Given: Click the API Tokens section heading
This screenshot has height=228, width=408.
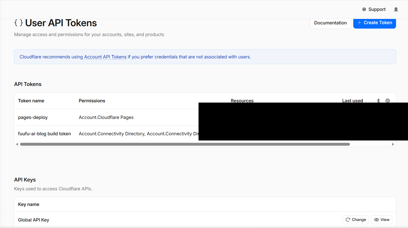Looking at the screenshot, I should [x=28, y=84].
